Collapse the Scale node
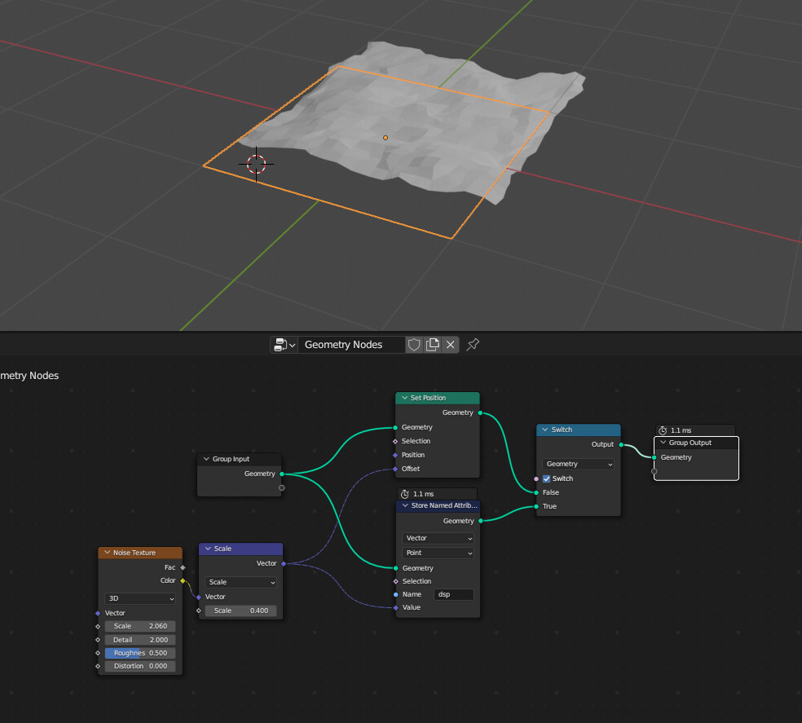Image resolution: width=802 pixels, height=723 pixels. tap(208, 549)
